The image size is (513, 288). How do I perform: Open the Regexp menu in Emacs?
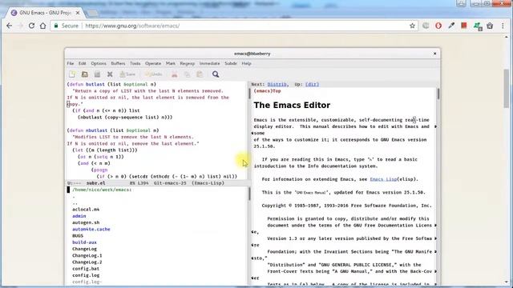point(187,63)
